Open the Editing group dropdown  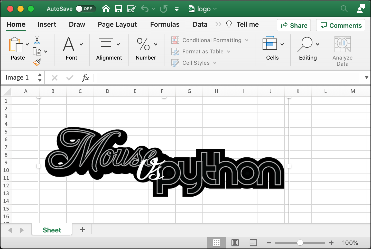[x=318, y=44]
